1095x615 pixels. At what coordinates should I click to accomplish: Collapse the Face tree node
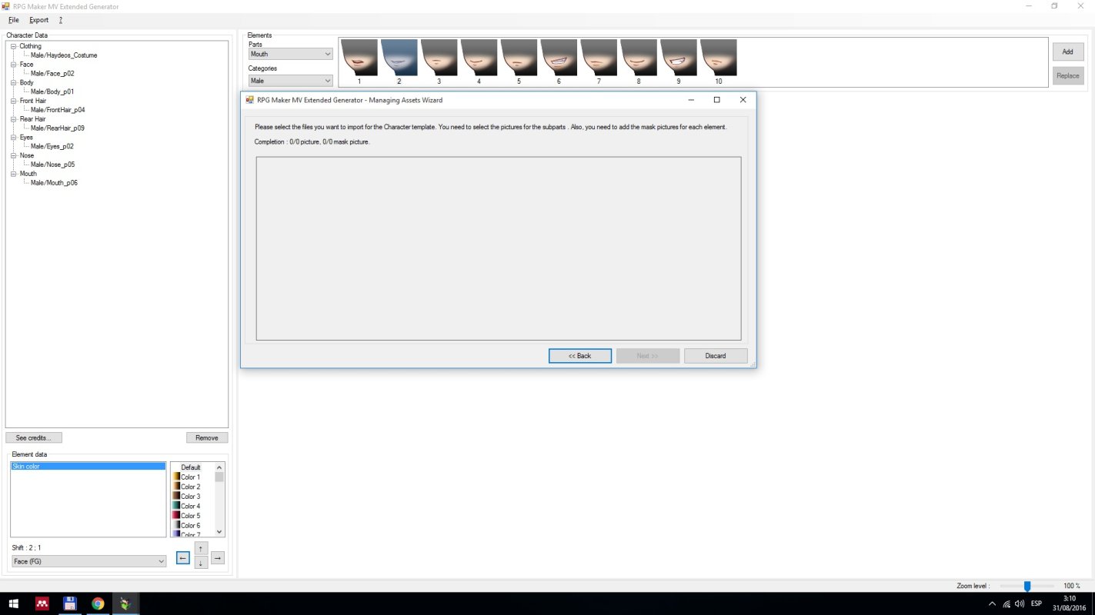pyautogui.click(x=13, y=65)
